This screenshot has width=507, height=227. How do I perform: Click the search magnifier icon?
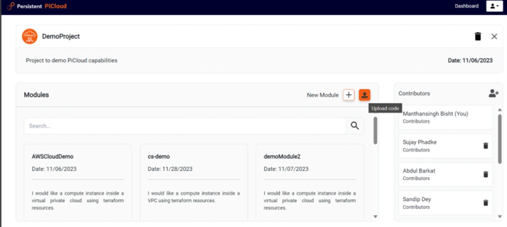[x=355, y=126]
